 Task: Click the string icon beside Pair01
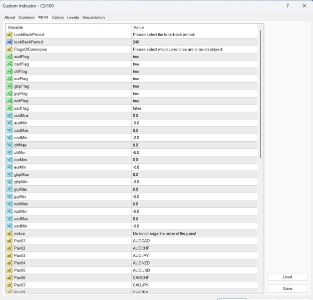(x=10, y=241)
